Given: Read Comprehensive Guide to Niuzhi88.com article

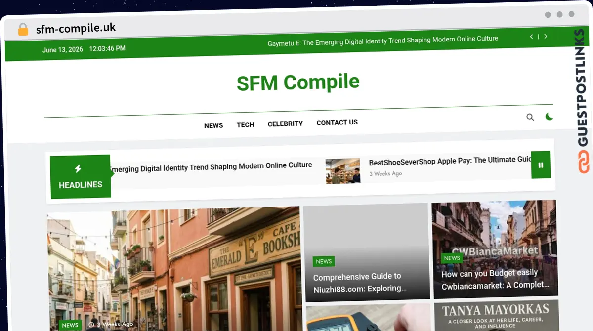Looking at the screenshot, I should pyautogui.click(x=360, y=283).
